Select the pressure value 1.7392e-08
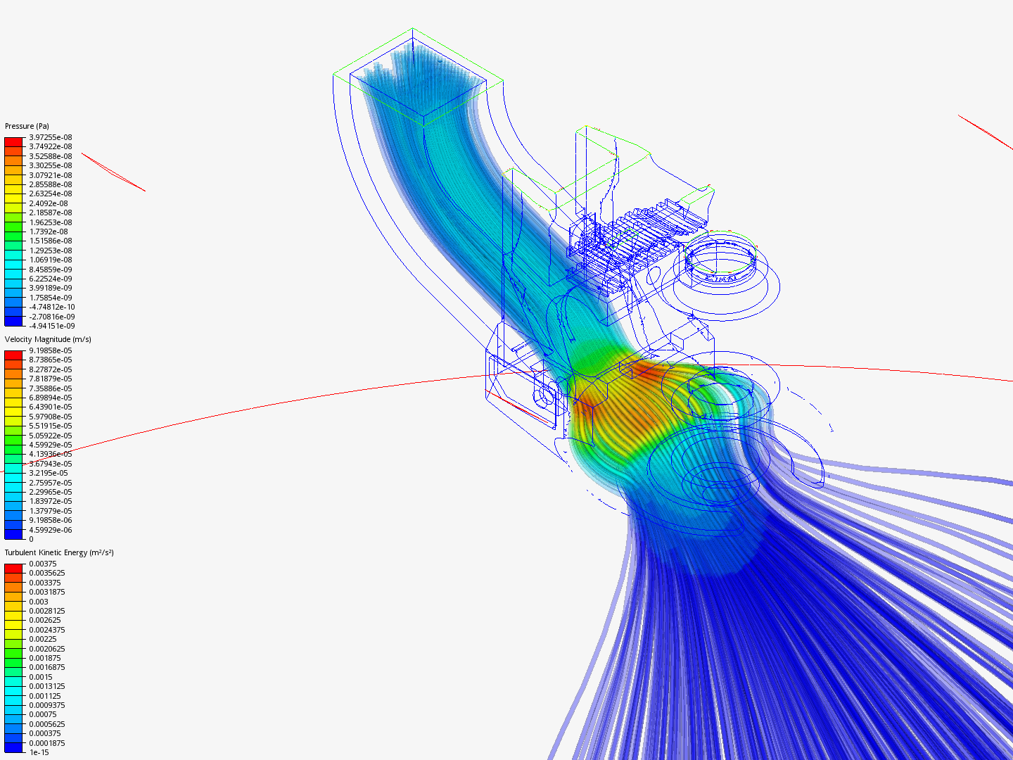Image resolution: width=1013 pixels, height=760 pixels. (x=49, y=232)
